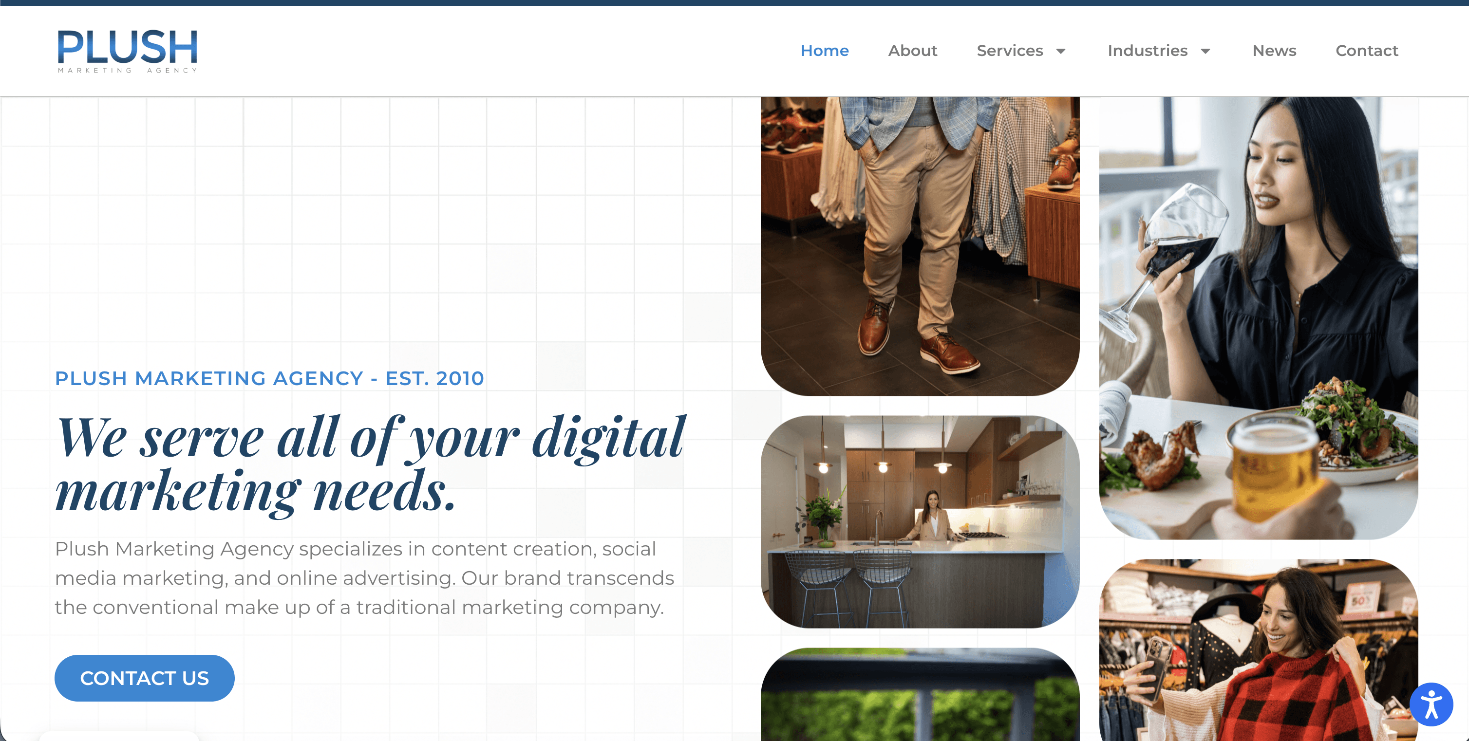Click the Plush Marketing Agency logo

[x=127, y=51]
